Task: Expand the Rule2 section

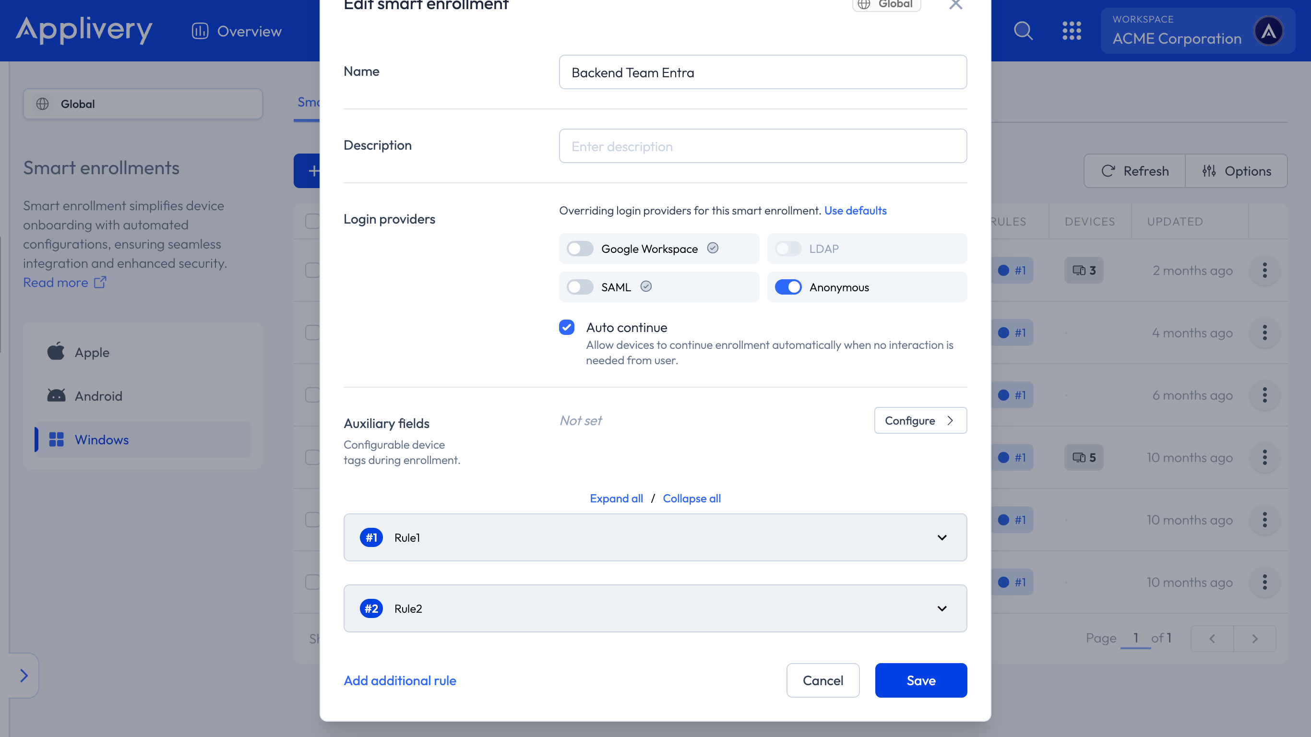Action: coord(942,609)
